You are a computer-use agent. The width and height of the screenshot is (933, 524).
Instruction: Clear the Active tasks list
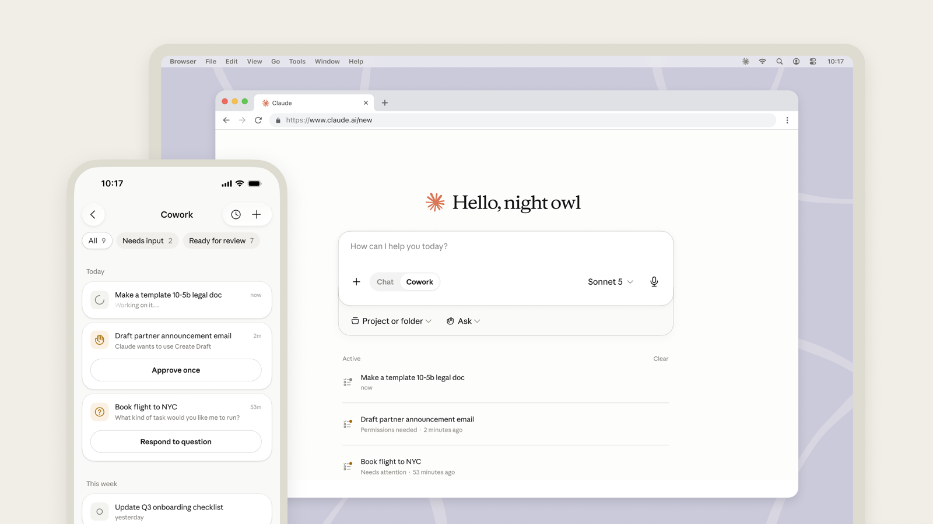[x=661, y=359]
